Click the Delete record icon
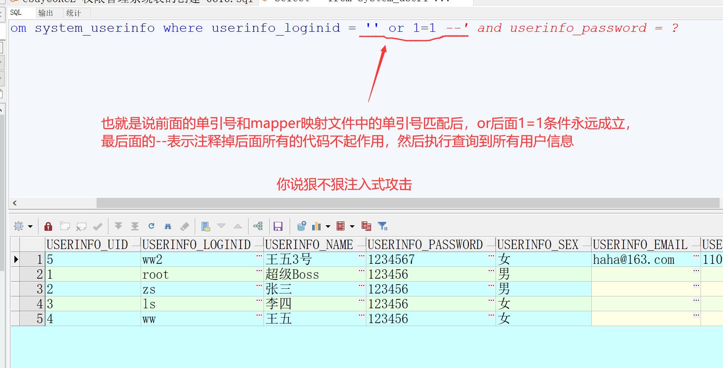723x368 pixels. coord(81,227)
